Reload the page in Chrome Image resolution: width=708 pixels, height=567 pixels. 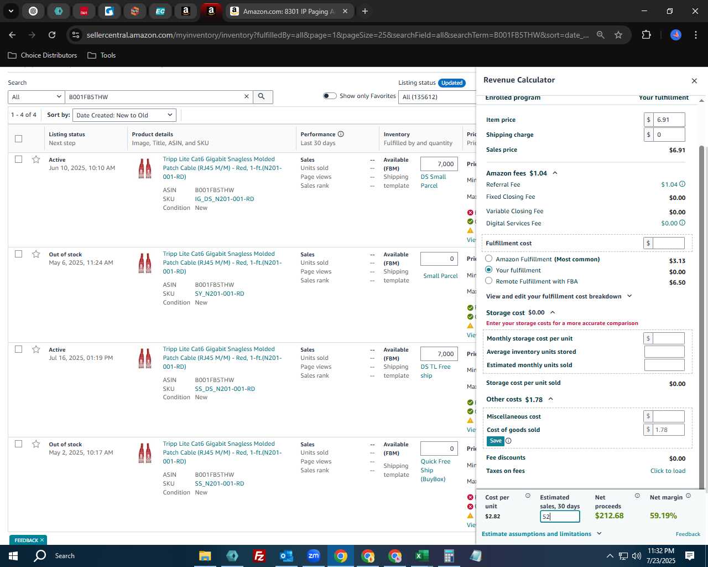tap(52, 35)
